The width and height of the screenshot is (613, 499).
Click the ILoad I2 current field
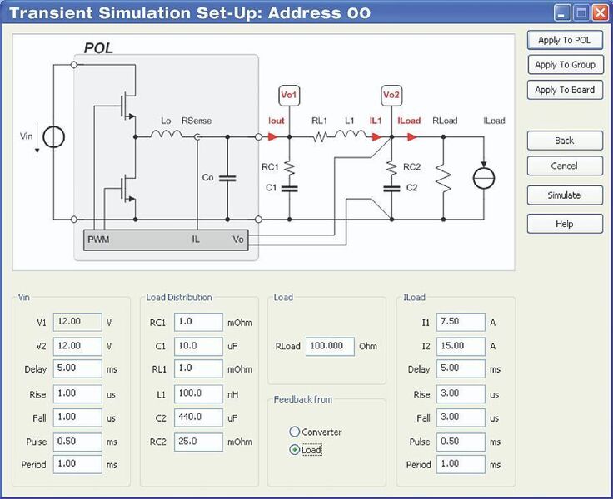[x=461, y=346]
